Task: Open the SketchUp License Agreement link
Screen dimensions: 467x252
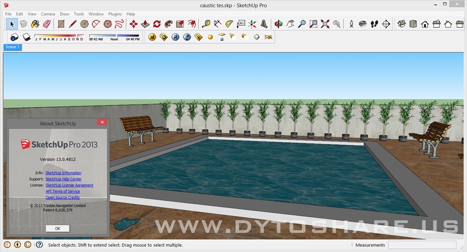Action: pyautogui.click(x=70, y=185)
